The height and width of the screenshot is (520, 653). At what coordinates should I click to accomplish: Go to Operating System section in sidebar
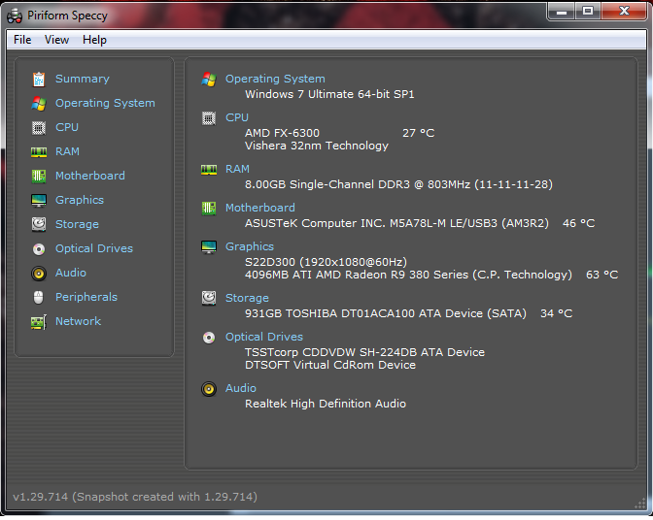105,103
